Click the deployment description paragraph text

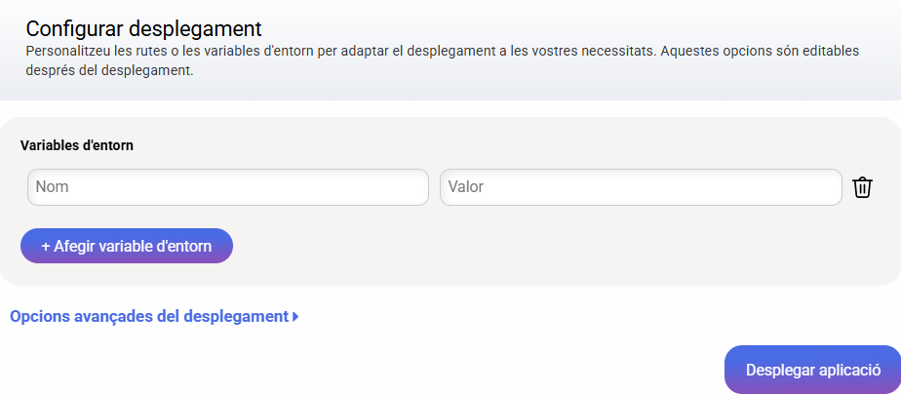(390, 59)
